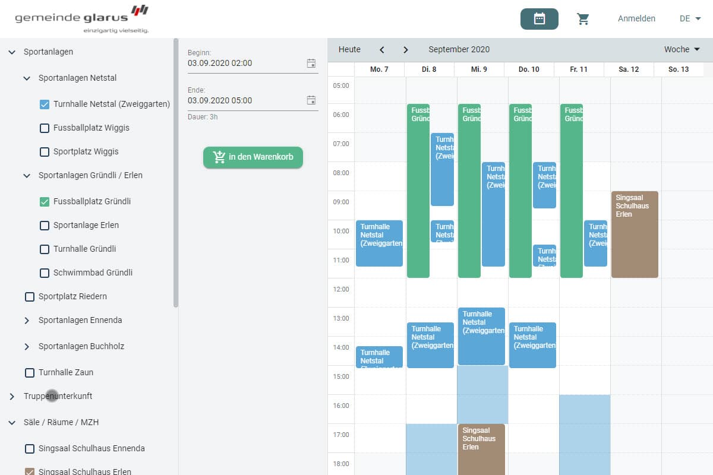Open the brown Singsaal Schulhaus Erlen Saturday event

635,235
